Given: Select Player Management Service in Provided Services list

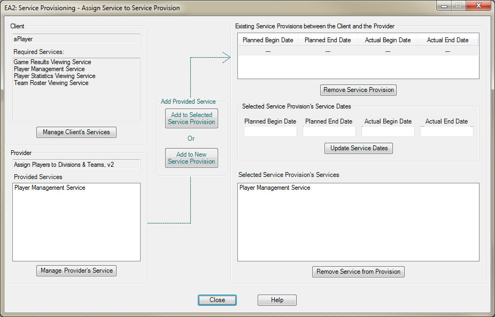Looking at the screenshot, I should [50, 188].
